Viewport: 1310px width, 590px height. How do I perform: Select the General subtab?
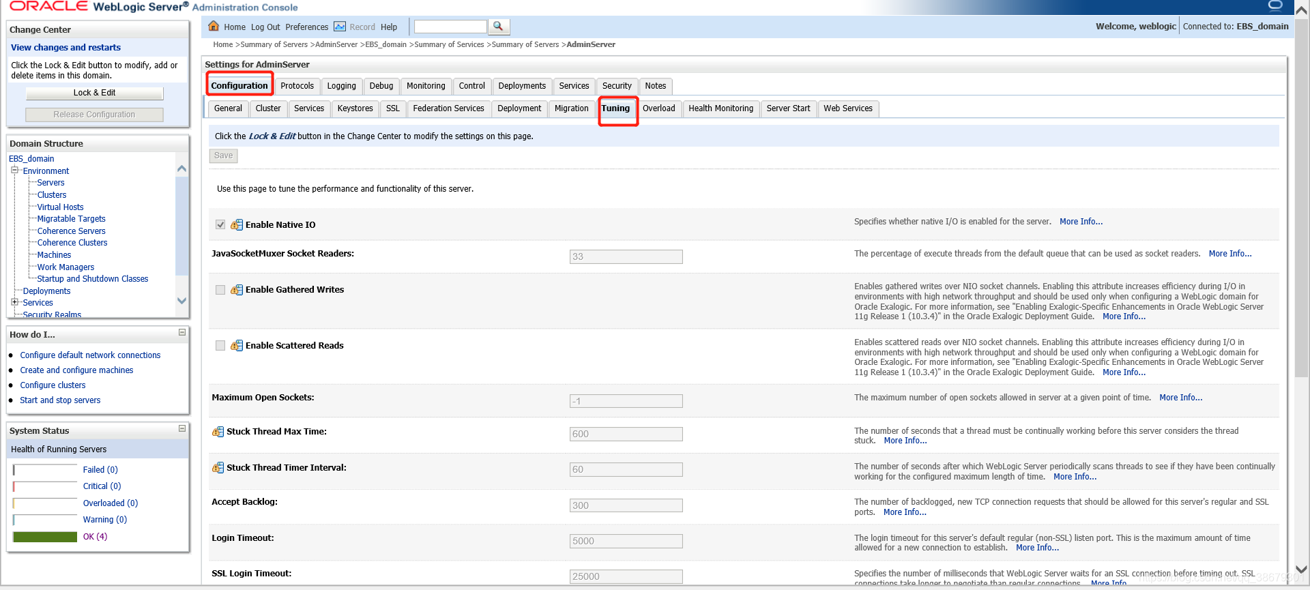(228, 108)
